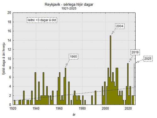Click the x-axis tick label 1920
This screenshot has height=118, width=157.
tap(13, 109)
